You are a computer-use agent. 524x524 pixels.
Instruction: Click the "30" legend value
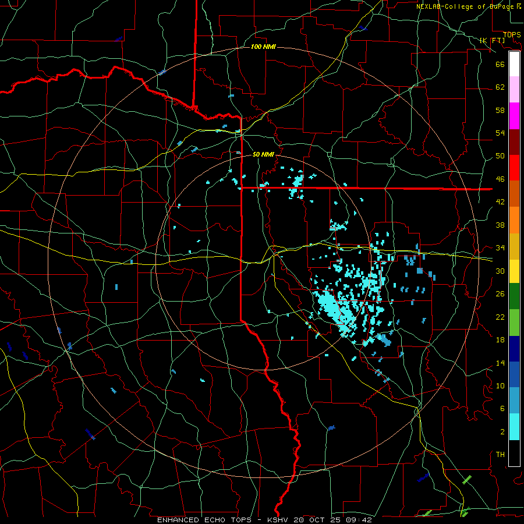coord(500,271)
